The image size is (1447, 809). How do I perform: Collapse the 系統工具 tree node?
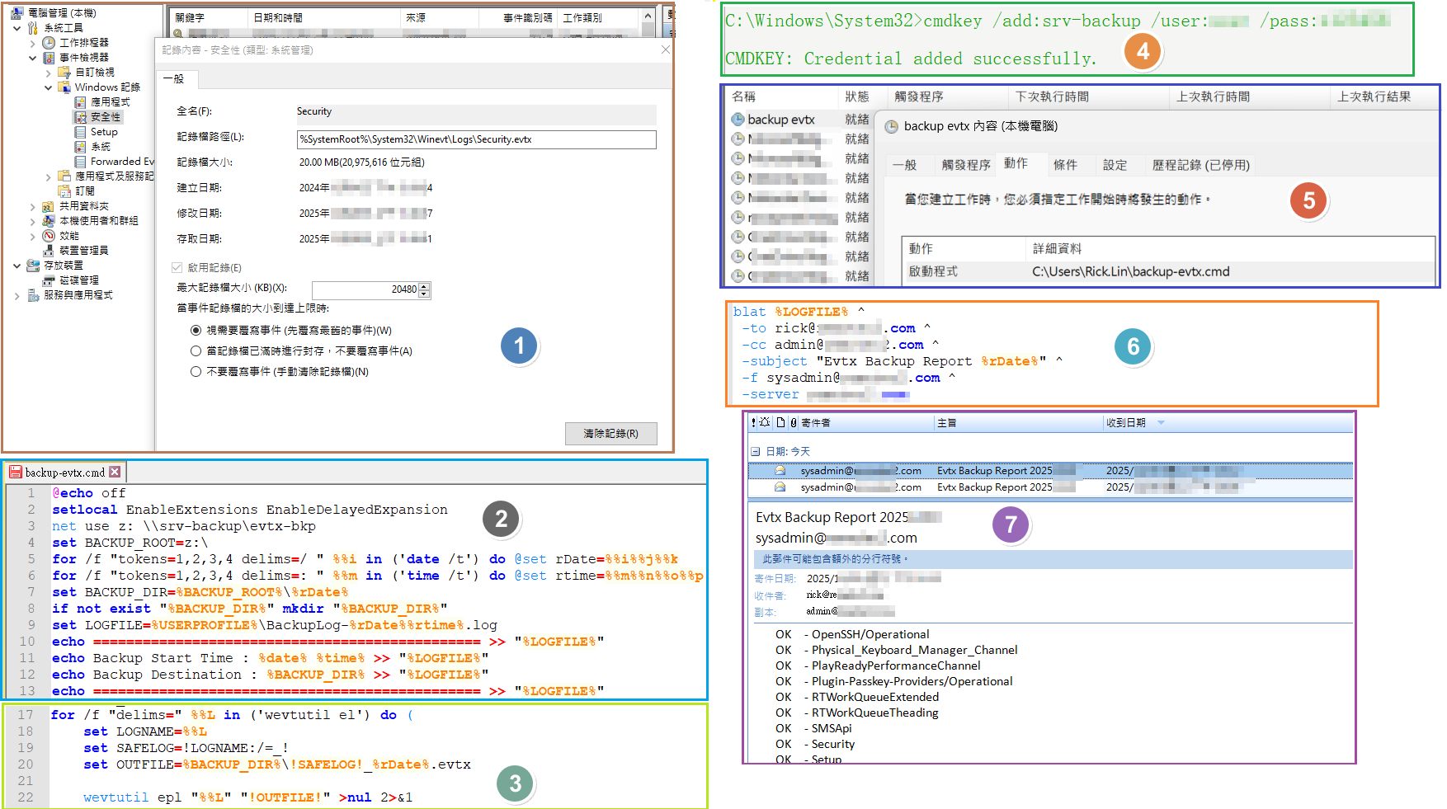(17, 28)
